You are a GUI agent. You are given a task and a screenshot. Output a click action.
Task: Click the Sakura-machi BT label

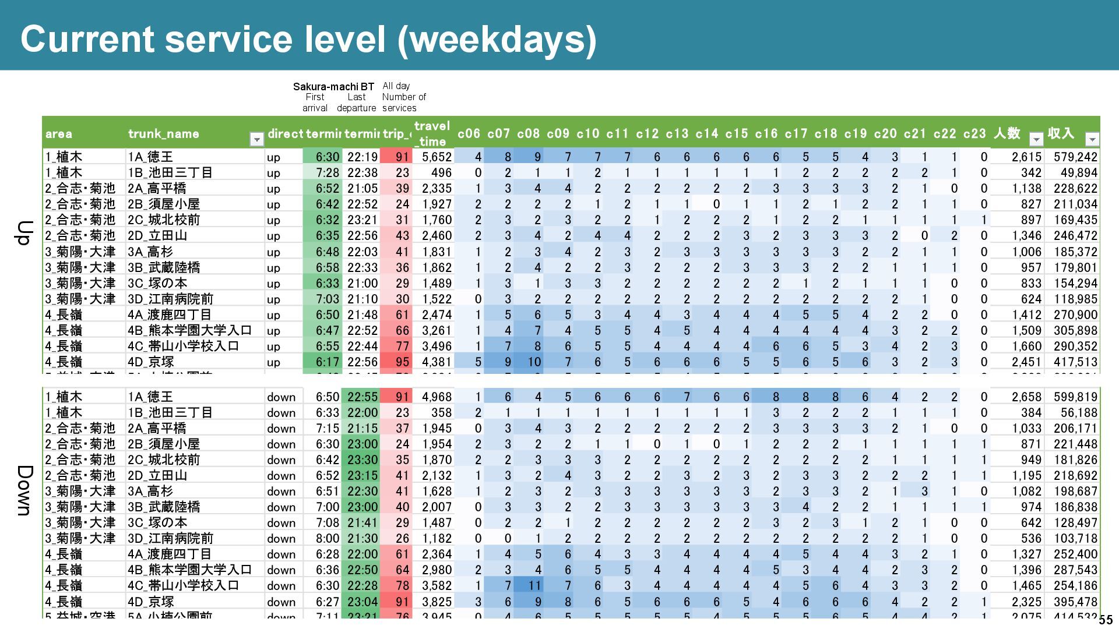click(333, 87)
